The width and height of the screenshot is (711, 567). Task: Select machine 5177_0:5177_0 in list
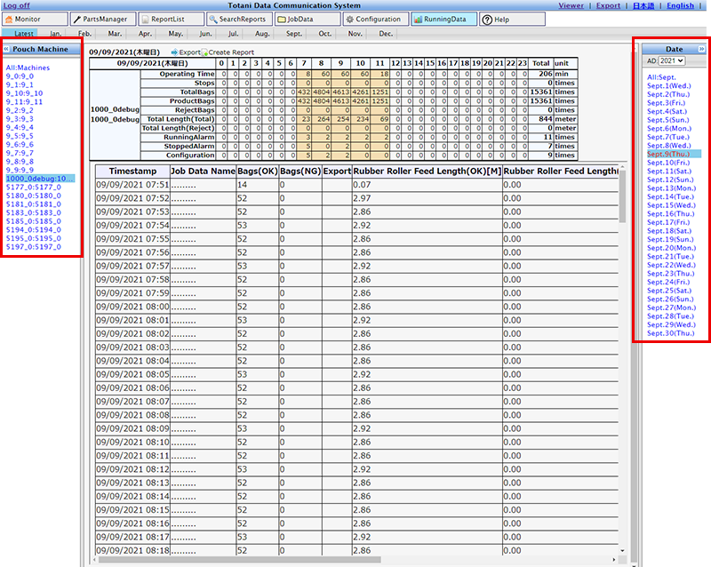click(x=32, y=188)
